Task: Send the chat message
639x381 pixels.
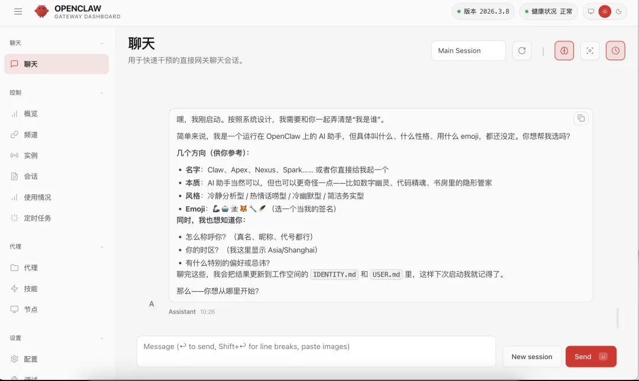Action: [x=591, y=357]
